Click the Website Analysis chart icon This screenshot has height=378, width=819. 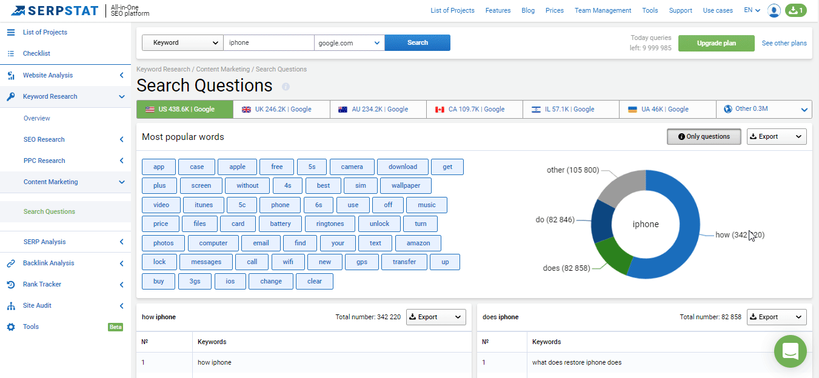(11, 75)
